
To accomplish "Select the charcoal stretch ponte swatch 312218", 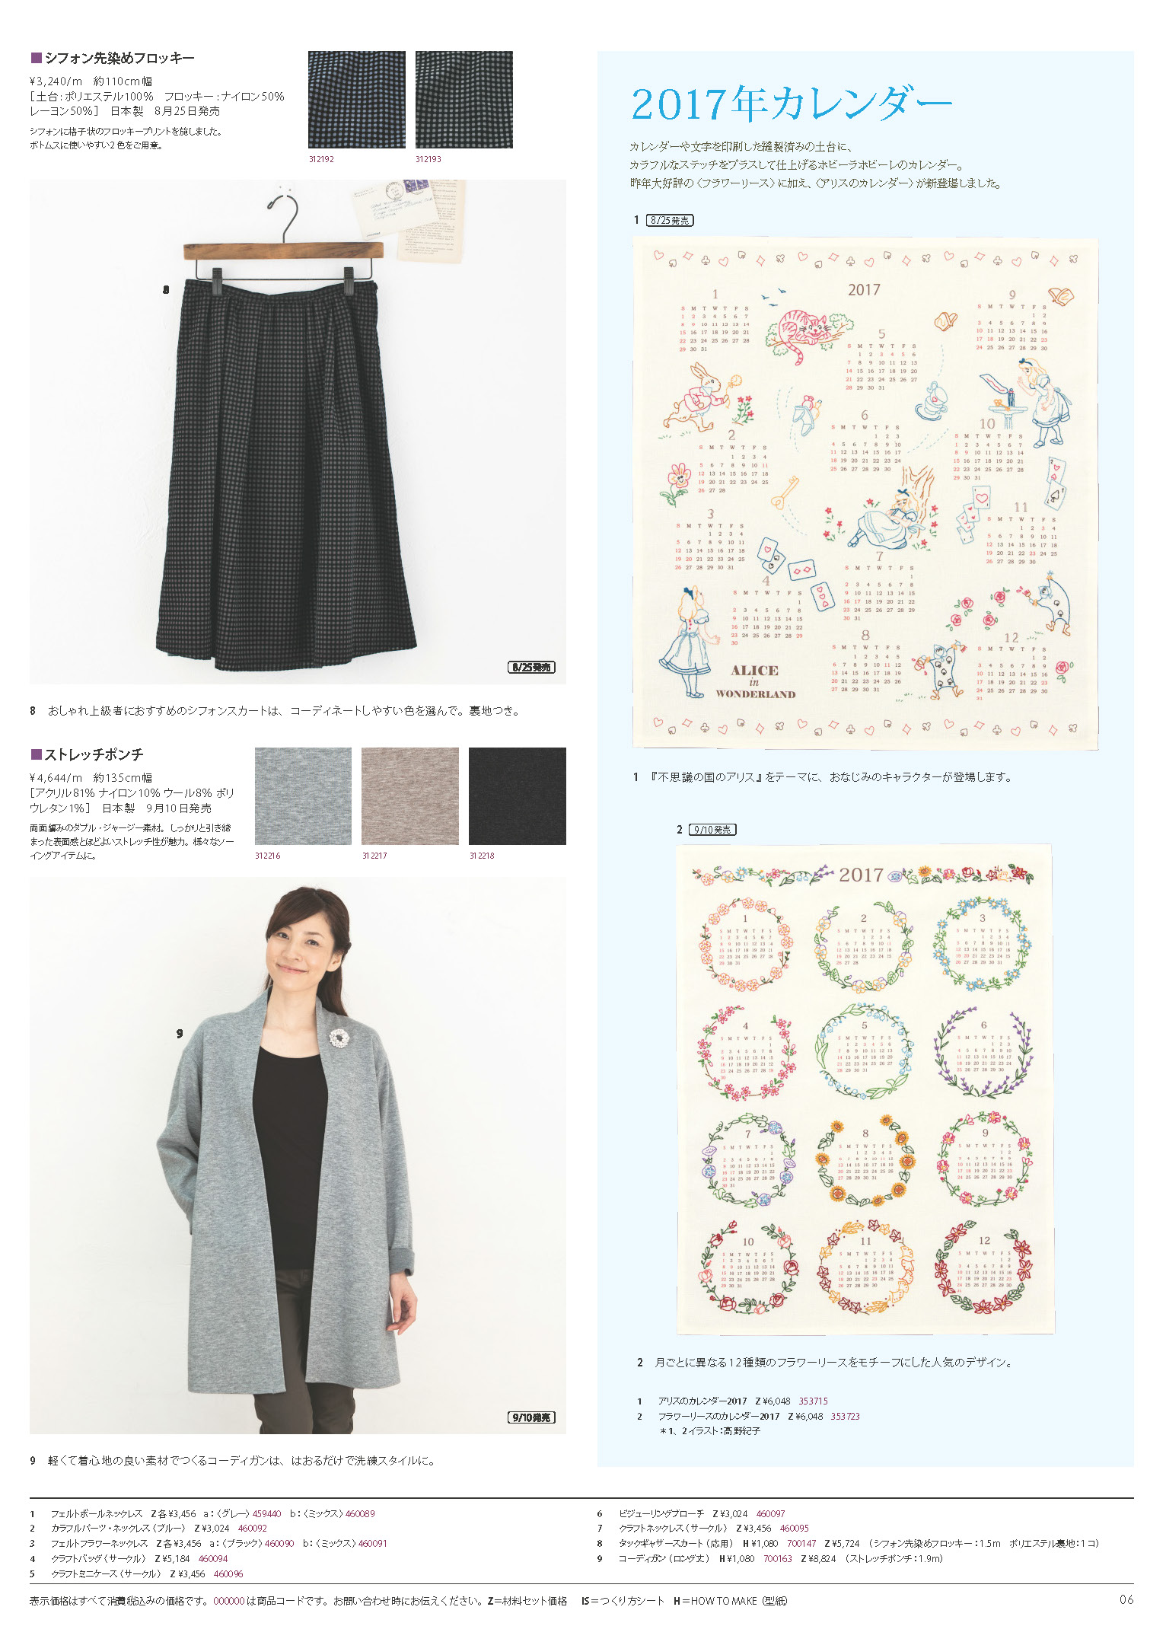I will 518,795.
